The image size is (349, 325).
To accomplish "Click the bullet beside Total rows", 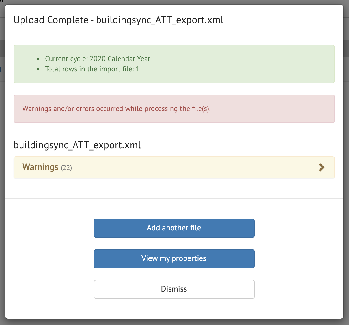I will click(38, 69).
